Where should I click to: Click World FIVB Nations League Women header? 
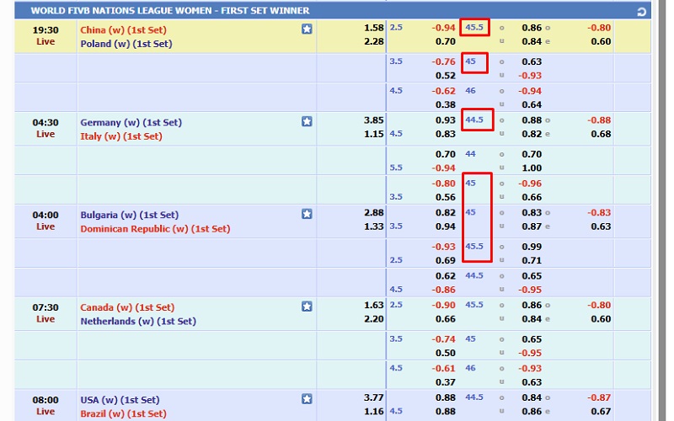coord(169,11)
